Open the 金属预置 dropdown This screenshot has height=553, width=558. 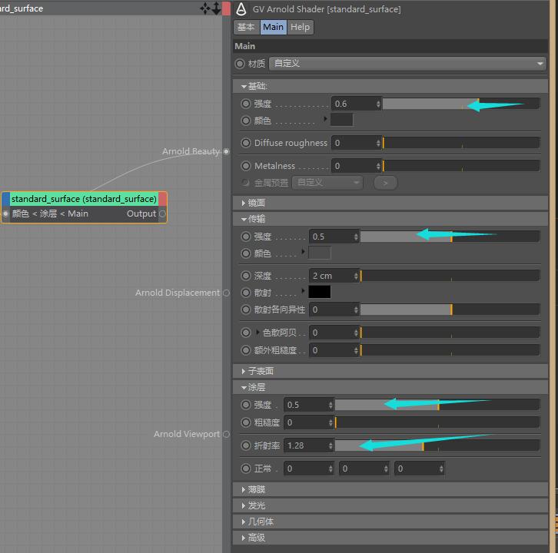(327, 183)
